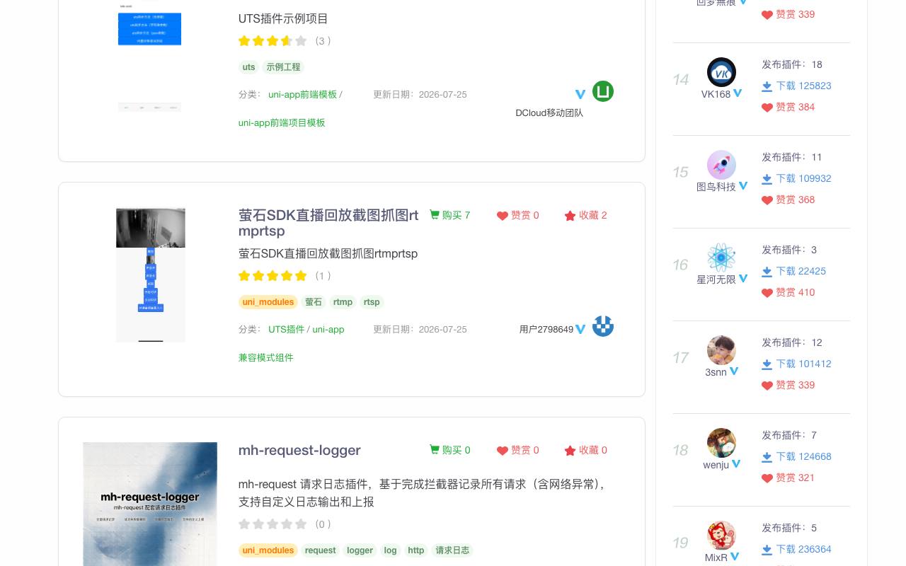Select the 萤石 tag
The width and height of the screenshot is (906, 566).
pyautogui.click(x=314, y=302)
